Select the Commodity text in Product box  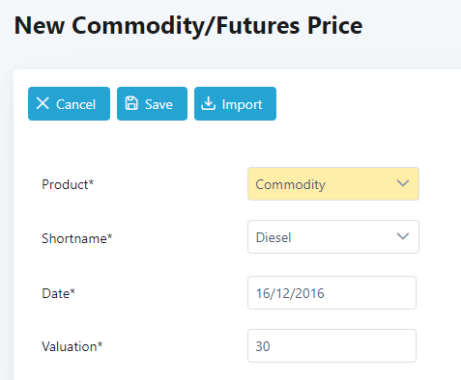[x=291, y=184]
